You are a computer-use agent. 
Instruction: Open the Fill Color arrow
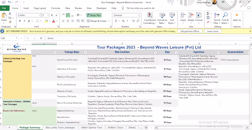coord(49,21)
